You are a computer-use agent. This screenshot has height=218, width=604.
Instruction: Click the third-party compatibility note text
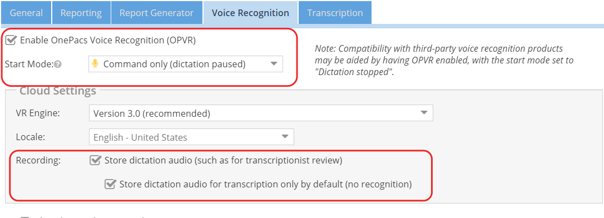click(444, 61)
